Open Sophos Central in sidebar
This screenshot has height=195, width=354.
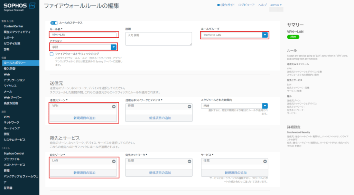tap(14, 154)
